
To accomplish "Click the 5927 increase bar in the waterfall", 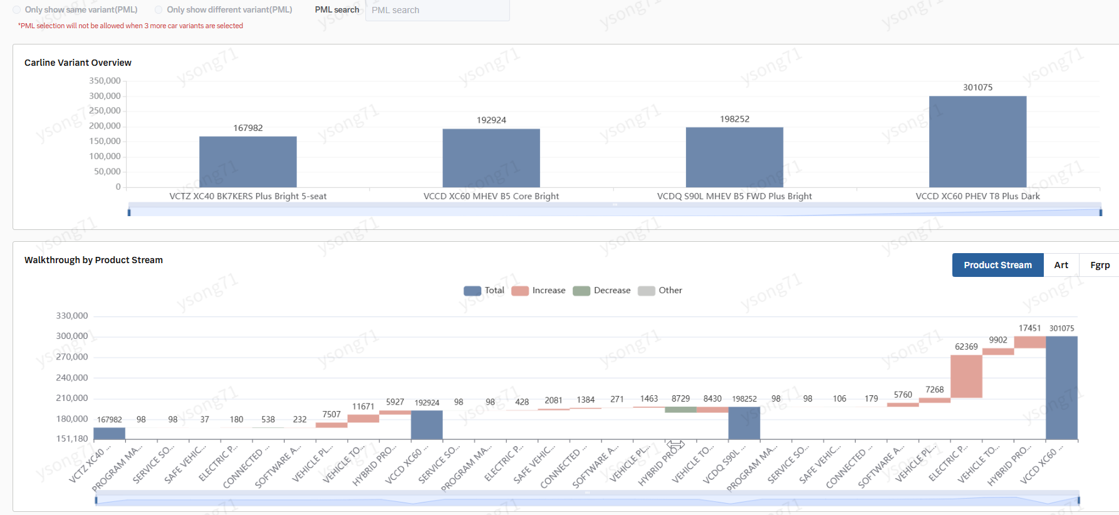I will [395, 412].
